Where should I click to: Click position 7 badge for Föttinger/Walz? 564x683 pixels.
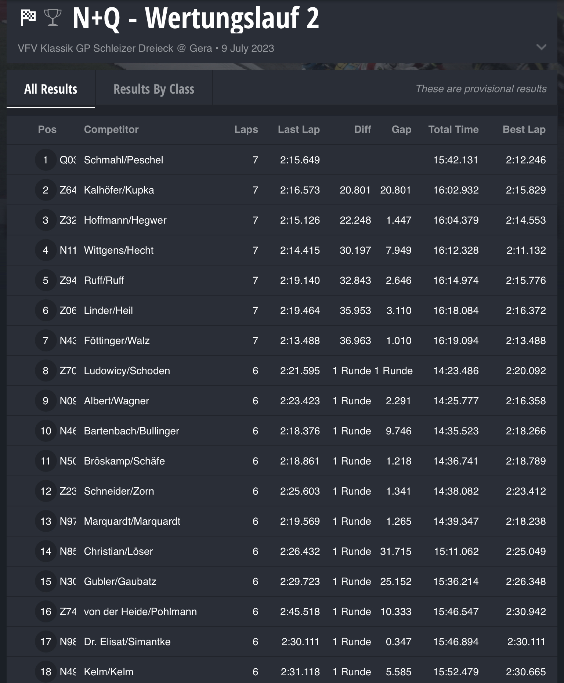tap(46, 341)
